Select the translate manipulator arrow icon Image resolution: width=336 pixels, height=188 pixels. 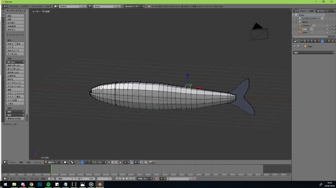point(83,162)
